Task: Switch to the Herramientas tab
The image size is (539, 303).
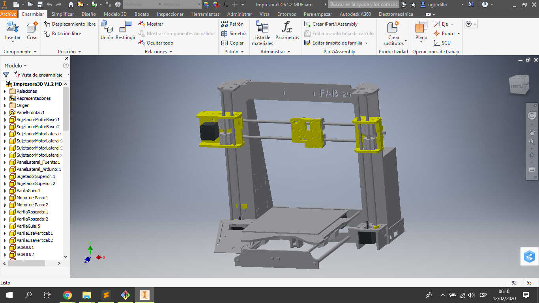Action: coord(205,14)
